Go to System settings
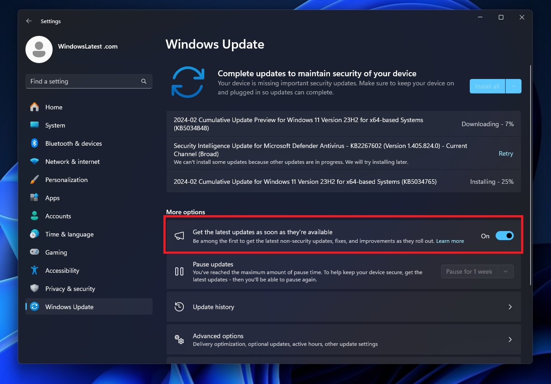 (89, 125)
